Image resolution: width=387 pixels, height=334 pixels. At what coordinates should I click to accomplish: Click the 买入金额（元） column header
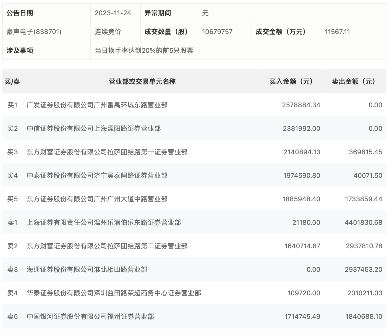(x=293, y=82)
